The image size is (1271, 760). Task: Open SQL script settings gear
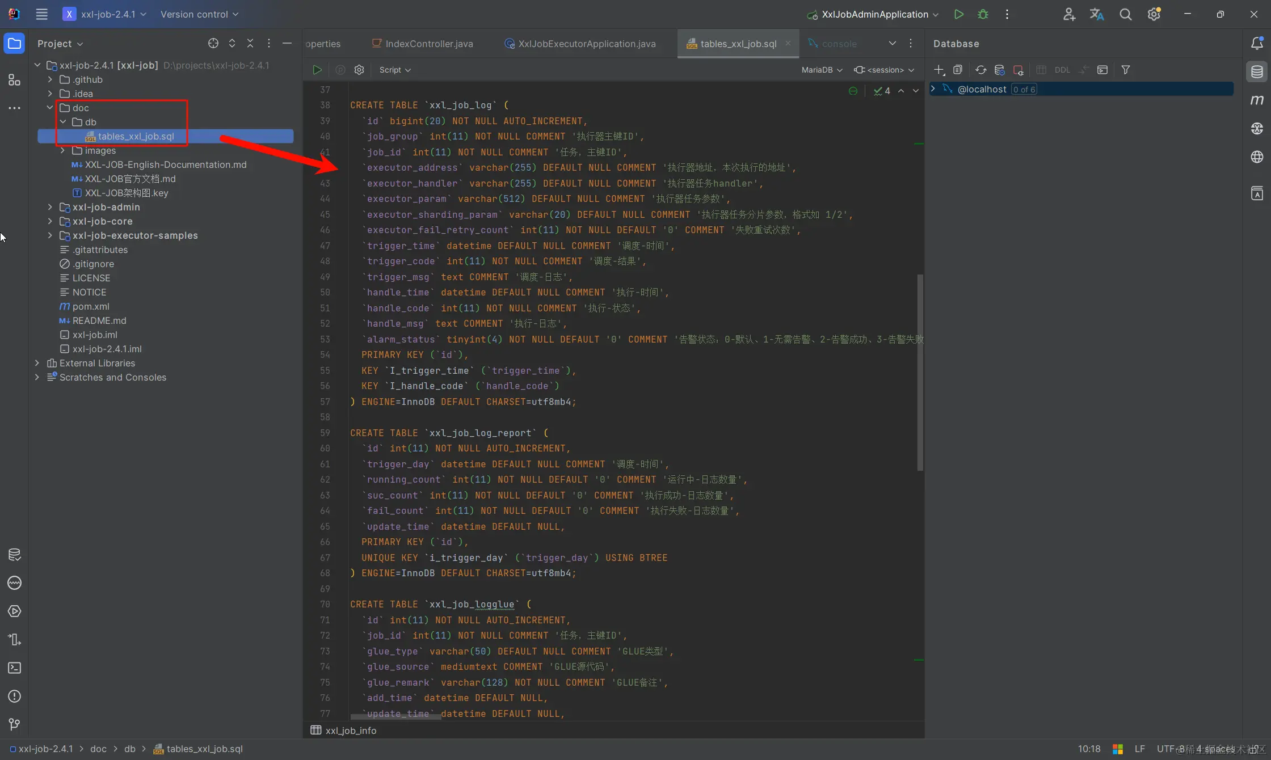pos(359,70)
